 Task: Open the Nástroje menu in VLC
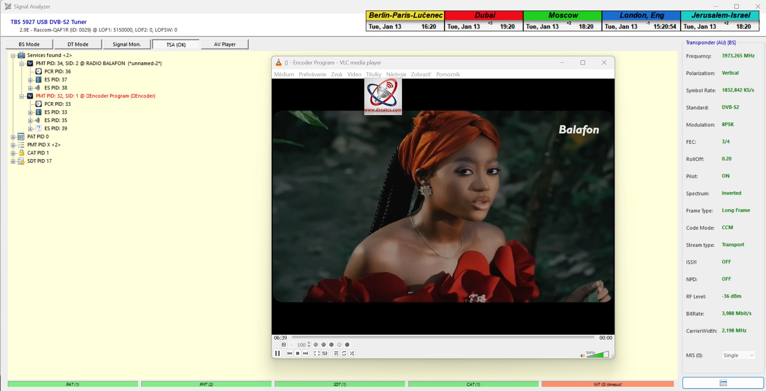[396, 74]
